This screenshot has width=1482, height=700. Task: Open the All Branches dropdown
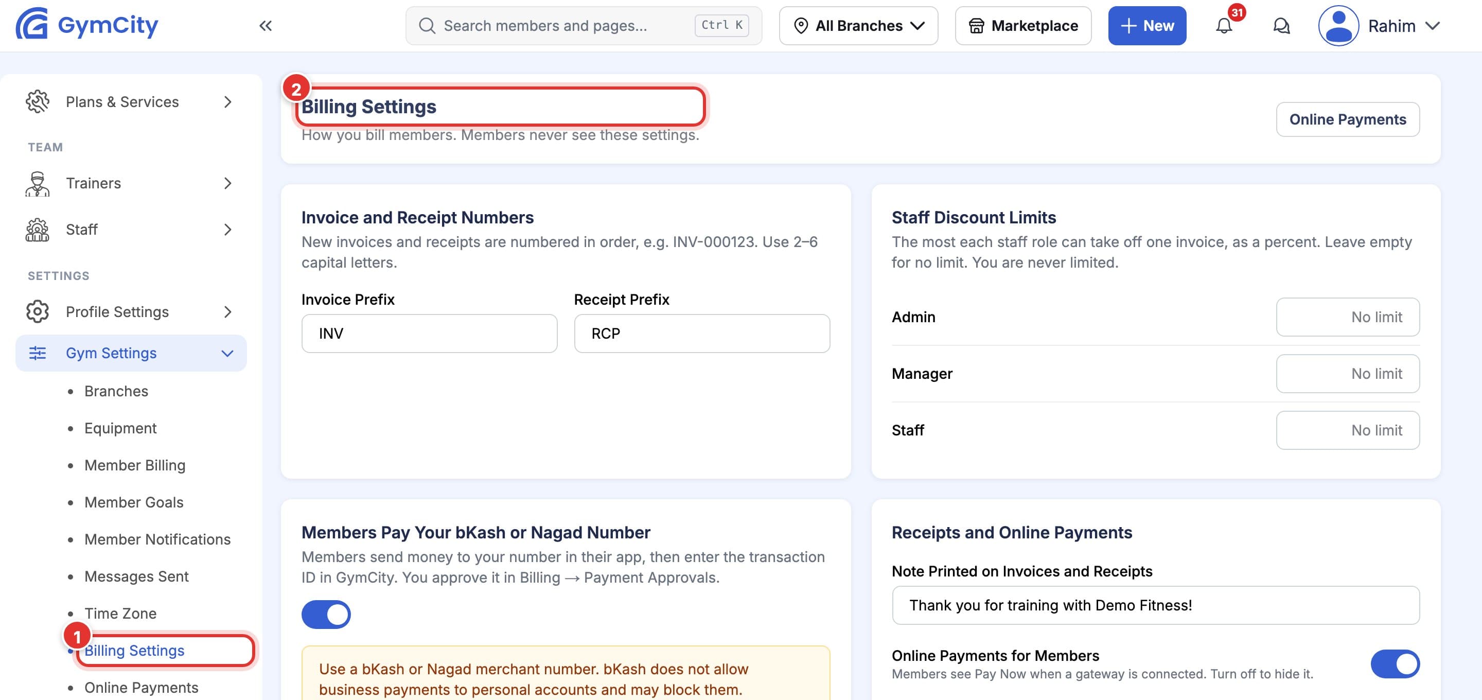pyautogui.click(x=858, y=25)
